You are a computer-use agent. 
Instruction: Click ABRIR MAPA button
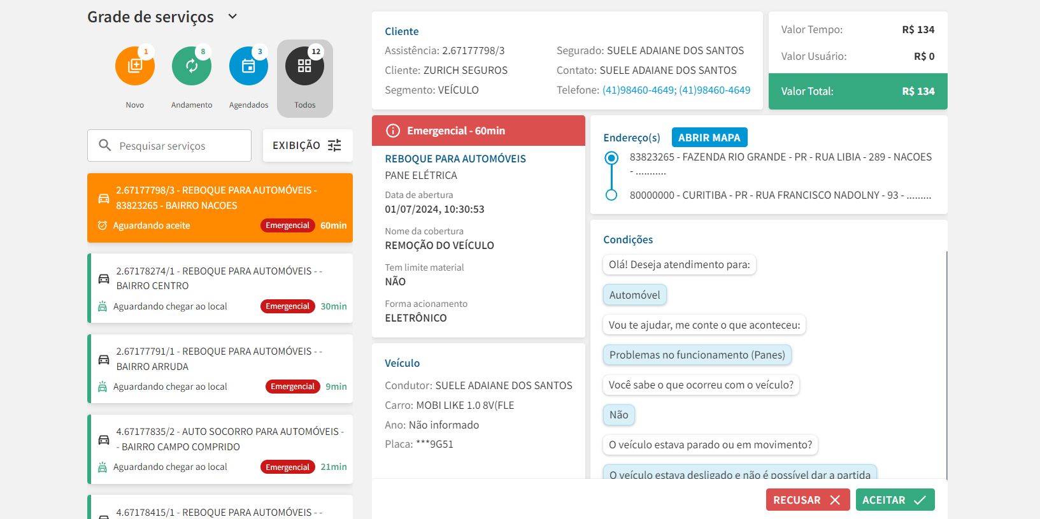click(x=709, y=138)
